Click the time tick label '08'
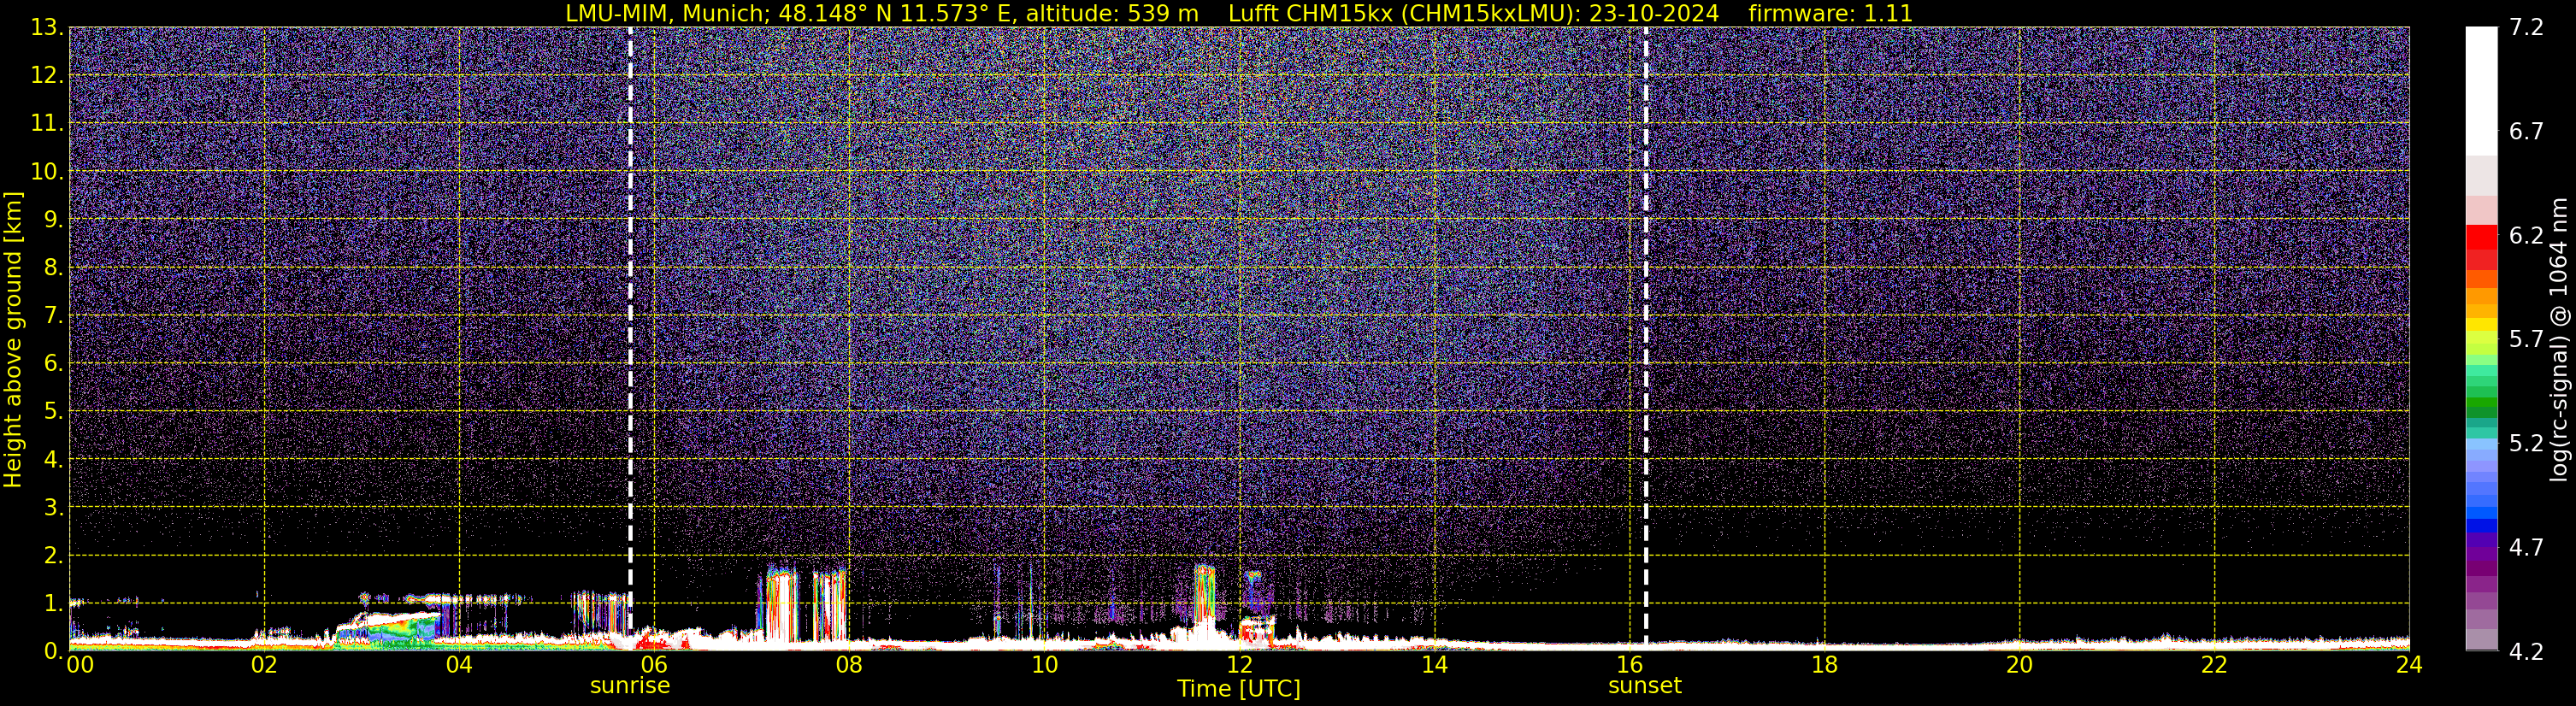 coord(849,665)
